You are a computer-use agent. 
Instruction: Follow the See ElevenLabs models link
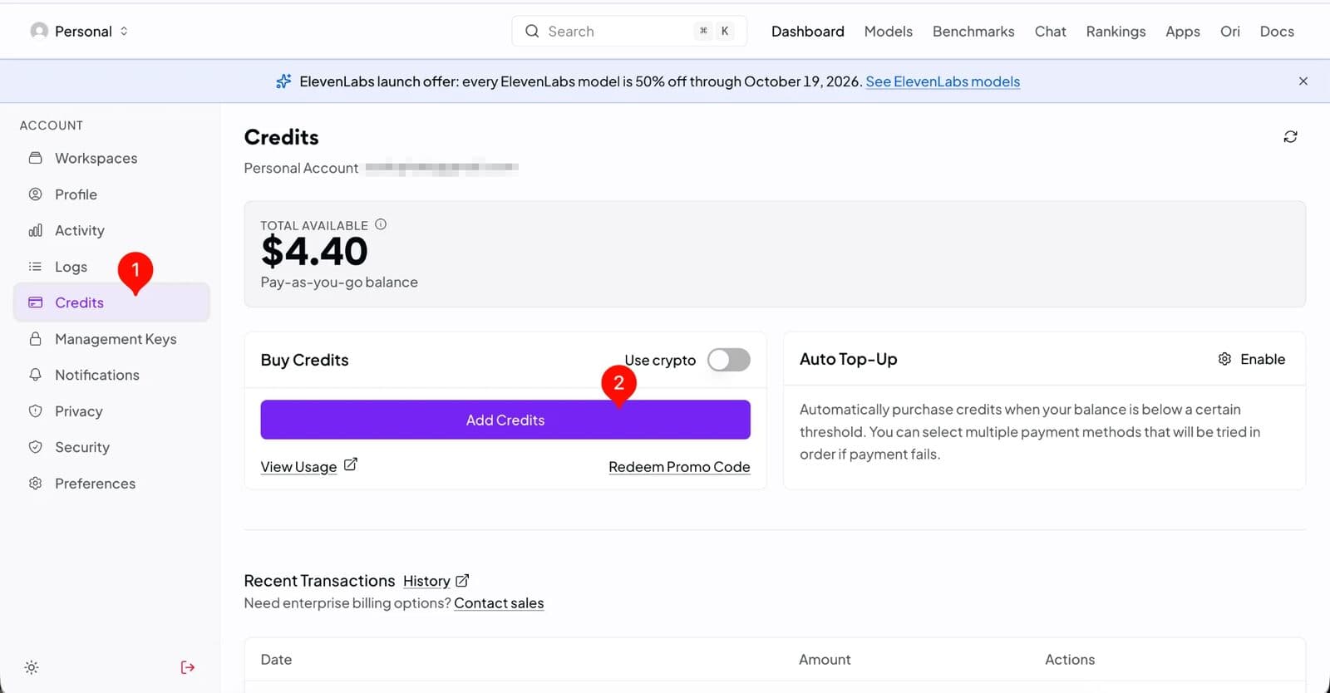(943, 81)
